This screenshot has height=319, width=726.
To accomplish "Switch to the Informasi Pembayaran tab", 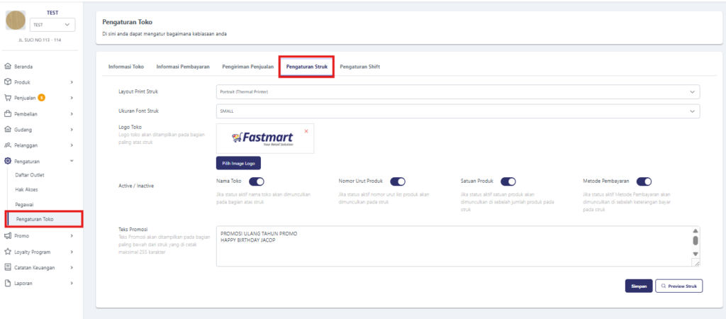I will coord(183,67).
